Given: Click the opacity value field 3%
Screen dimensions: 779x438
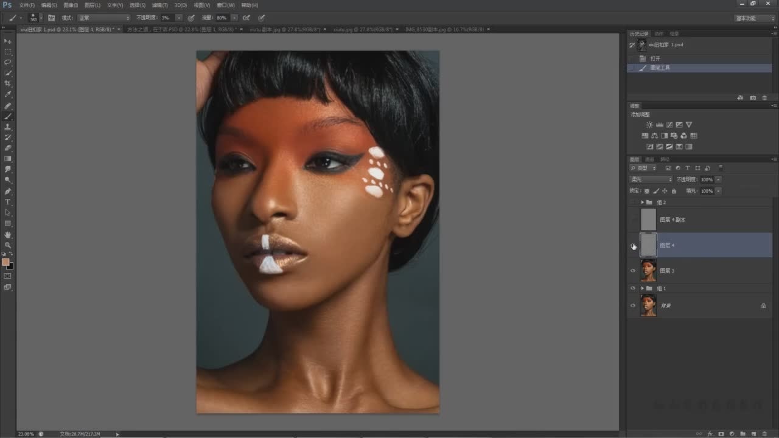Looking at the screenshot, I should pyautogui.click(x=167, y=18).
